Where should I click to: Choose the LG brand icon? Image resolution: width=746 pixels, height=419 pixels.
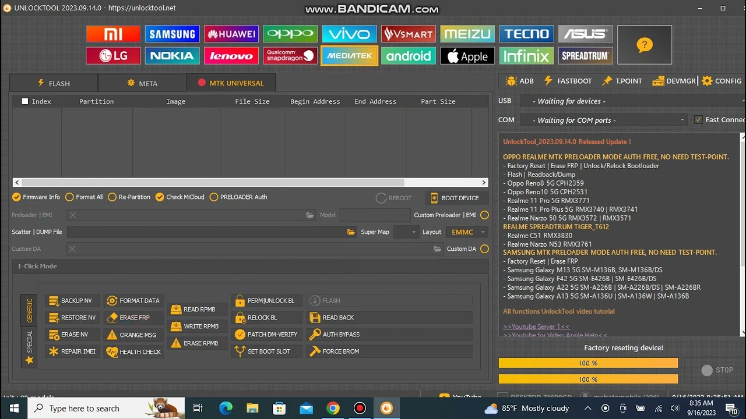(x=113, y=56)
